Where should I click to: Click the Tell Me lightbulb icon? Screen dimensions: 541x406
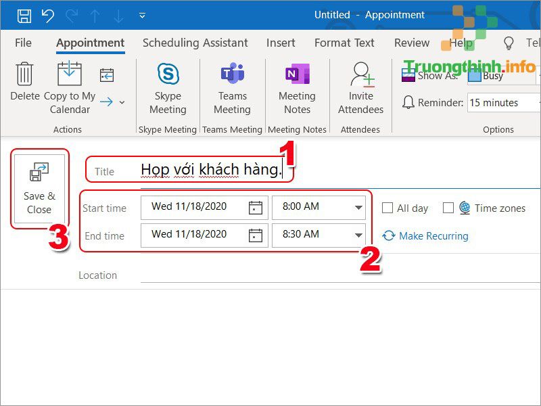tap(509, 43)
